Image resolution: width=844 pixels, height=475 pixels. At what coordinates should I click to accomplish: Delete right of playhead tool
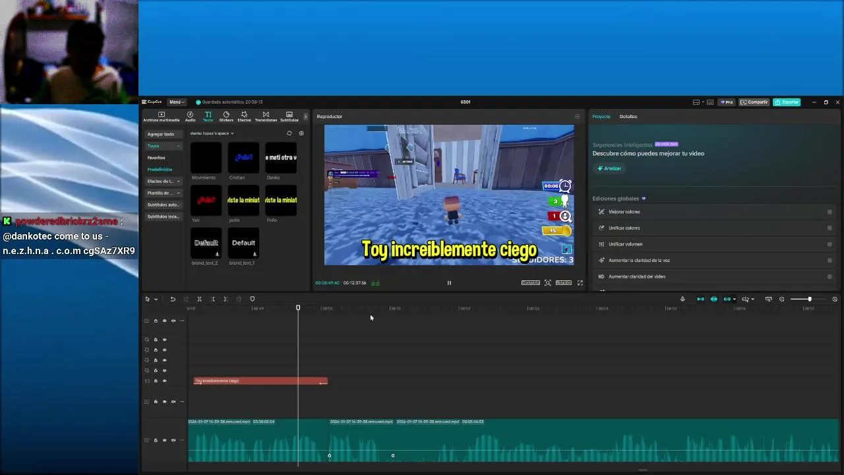point(226,300)
